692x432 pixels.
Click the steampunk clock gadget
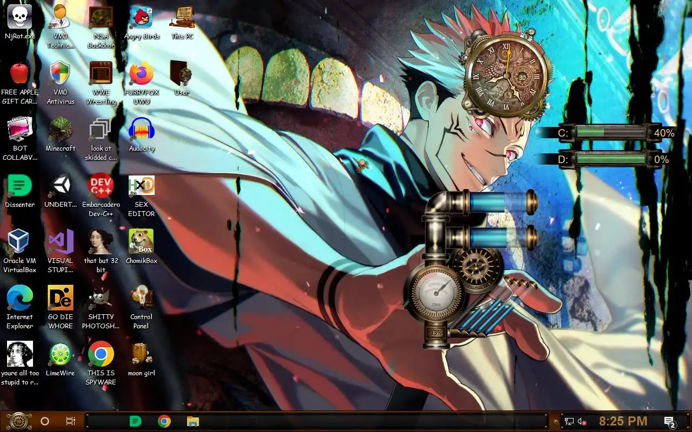pyautogui.click(x=507, y=77)
